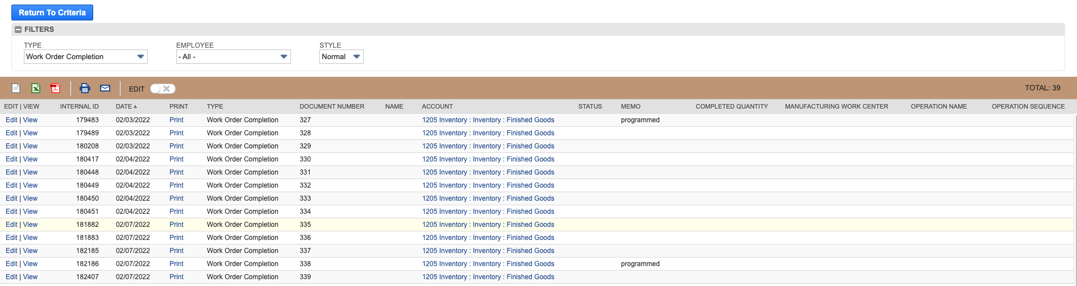
Task: Sort by the MEMO column header
Action: pyautogui.click(x=631, y=106)
